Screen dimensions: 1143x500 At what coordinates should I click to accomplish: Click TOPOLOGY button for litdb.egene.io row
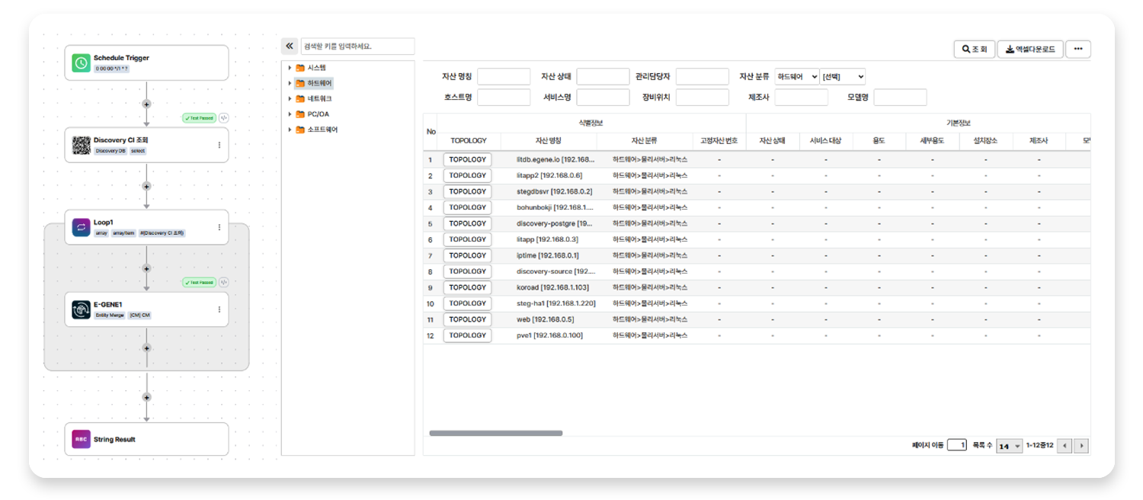(x=468, y=160)
